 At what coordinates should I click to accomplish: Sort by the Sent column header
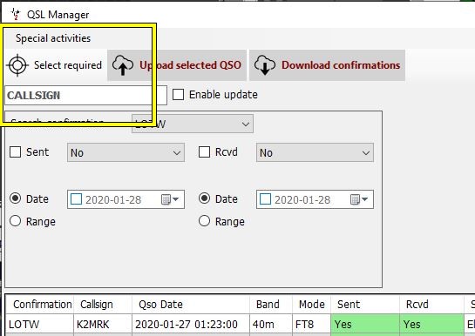[x=365, y=305]
